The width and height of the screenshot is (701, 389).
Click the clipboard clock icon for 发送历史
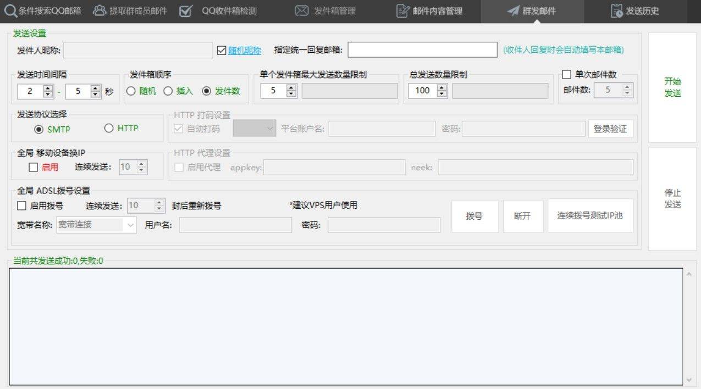point(617,10)
